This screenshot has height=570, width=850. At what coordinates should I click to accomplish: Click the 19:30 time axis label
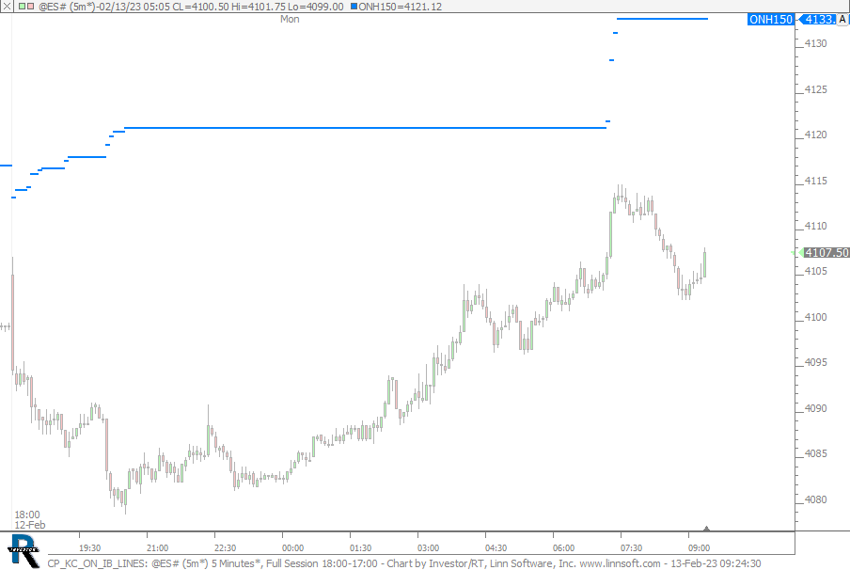(x=89, y=547)
